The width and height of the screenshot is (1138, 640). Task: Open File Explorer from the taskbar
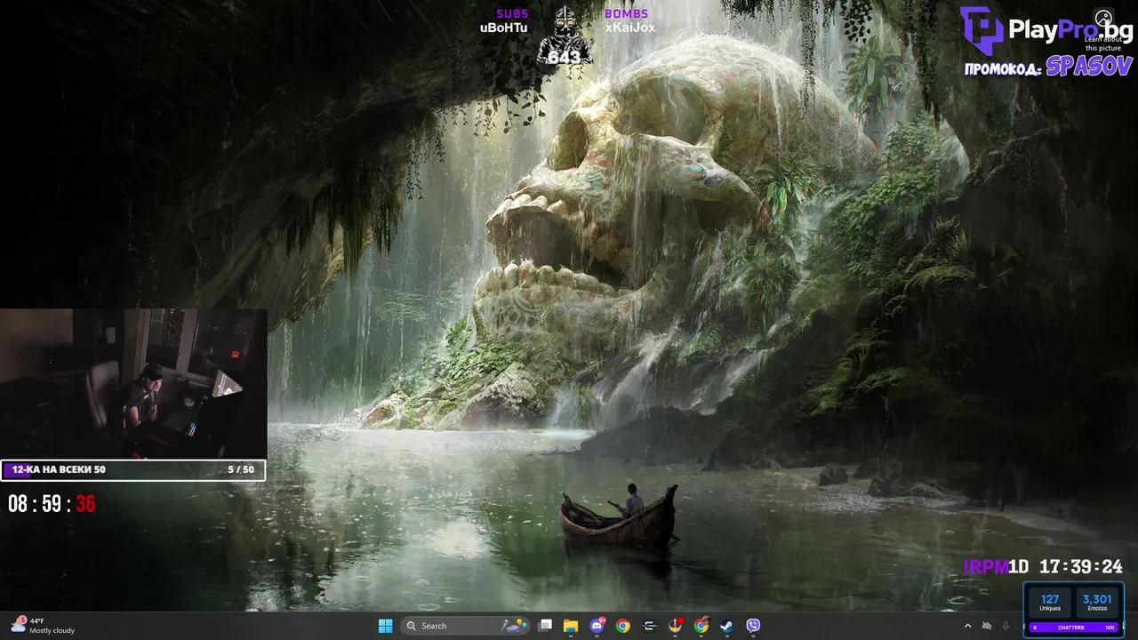click(x=571, y=626)
